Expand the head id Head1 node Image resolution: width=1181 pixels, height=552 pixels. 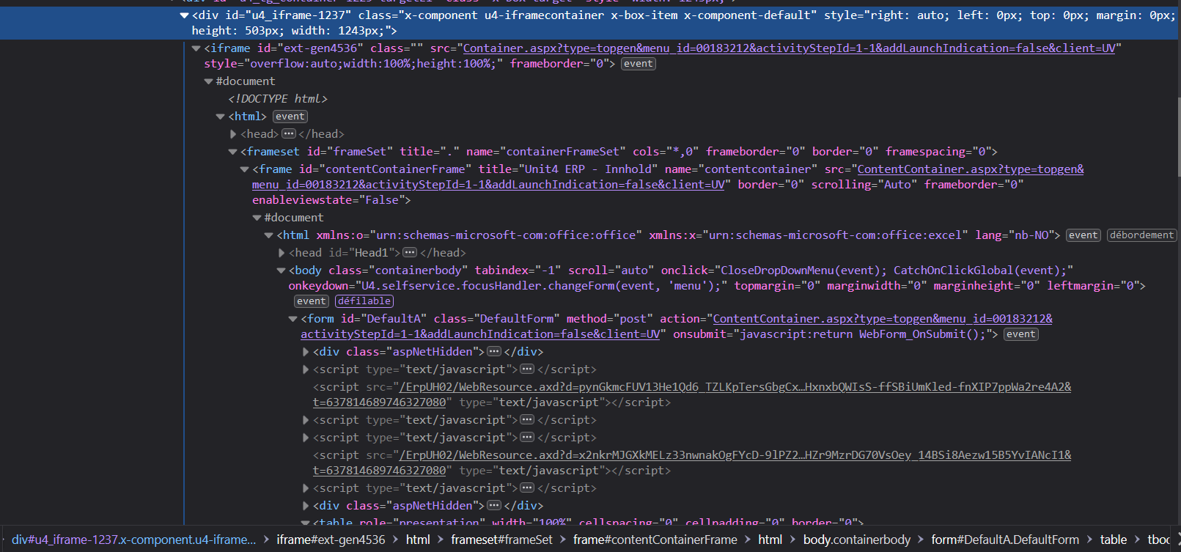pos(282,253)
